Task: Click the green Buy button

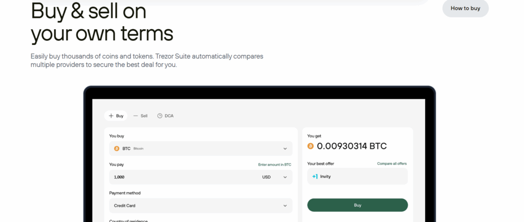Action: point(358,205)
